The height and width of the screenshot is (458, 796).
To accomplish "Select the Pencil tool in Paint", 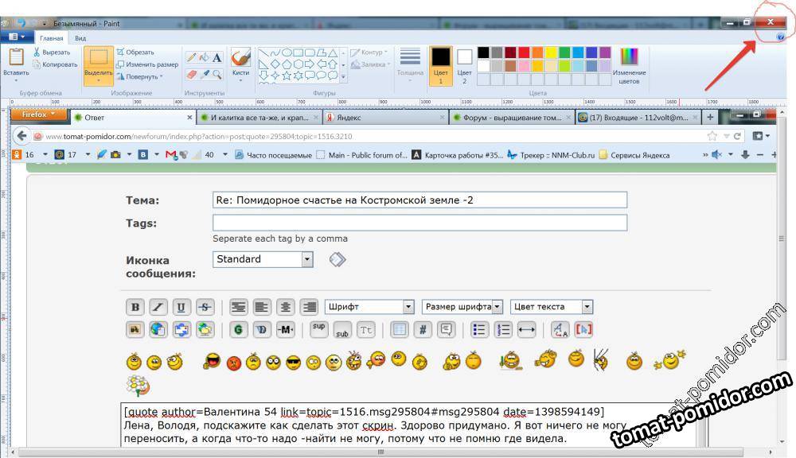I will click(x=191, y=57).
